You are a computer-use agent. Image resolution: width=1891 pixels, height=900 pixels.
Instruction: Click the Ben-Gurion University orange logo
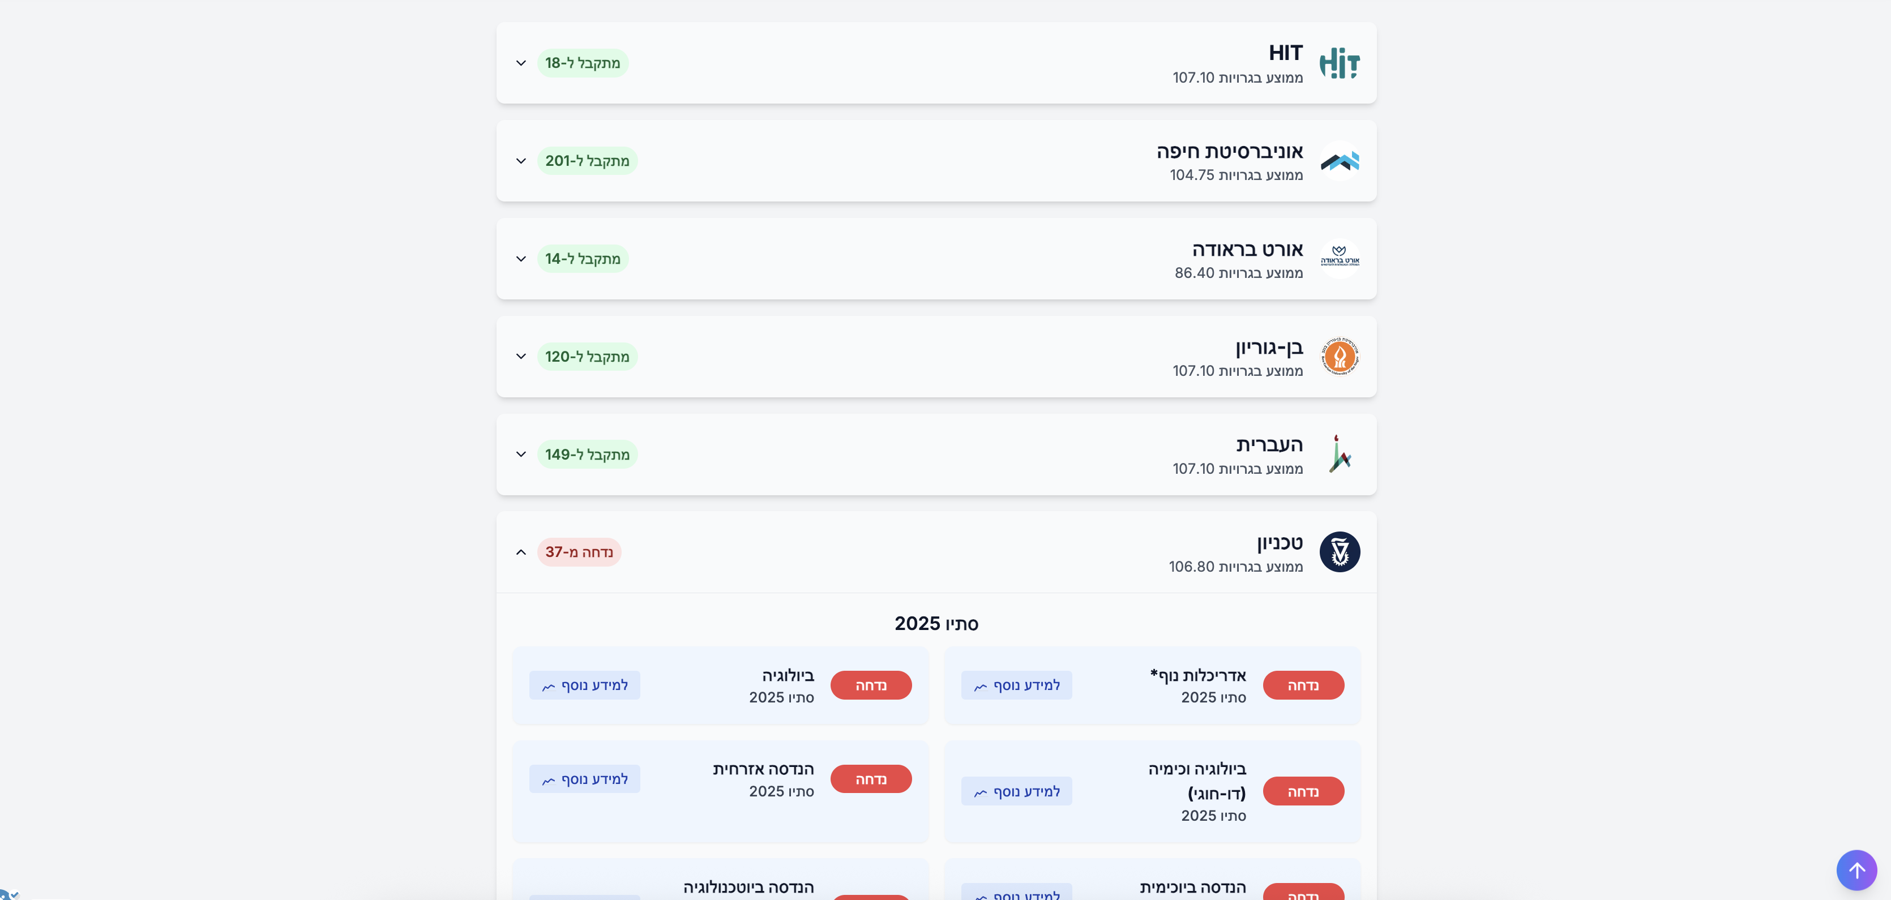click(1340, 357)
